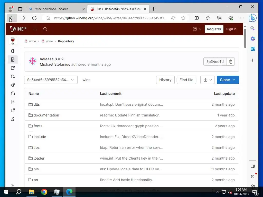Viewport: 263px width, 197px height.
Task: Click the Find file button
Action: [x=186, y=80]
